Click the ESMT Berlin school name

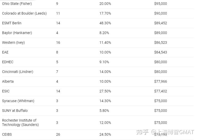click(x=12, y=23)
